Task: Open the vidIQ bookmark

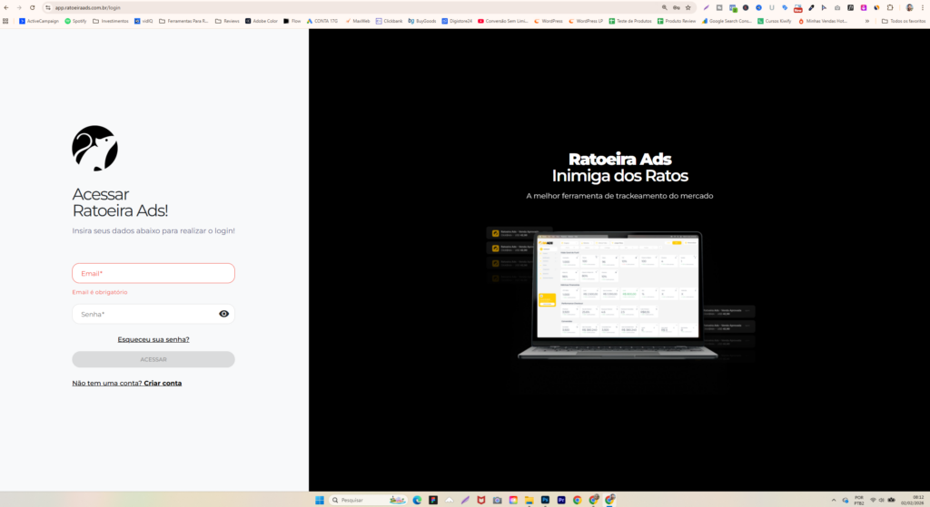Action: coord(143,21)
